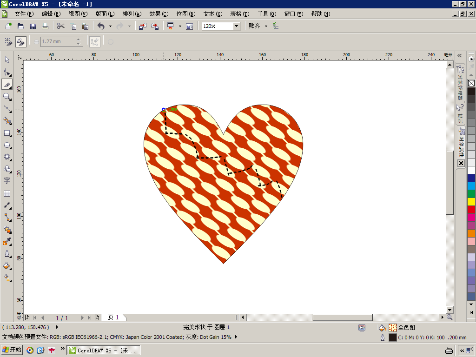Image resolution: width=476 pixels, height=357 pixels.
Task: Click the Save floppy disk icon
Action: click(33, 26)
